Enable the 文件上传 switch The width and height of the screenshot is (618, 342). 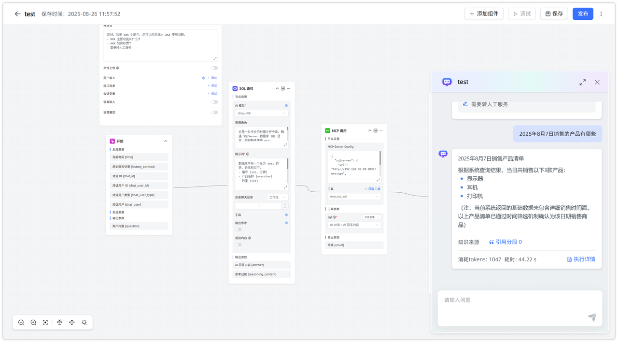pyautogui.click(x=214, y=68)
